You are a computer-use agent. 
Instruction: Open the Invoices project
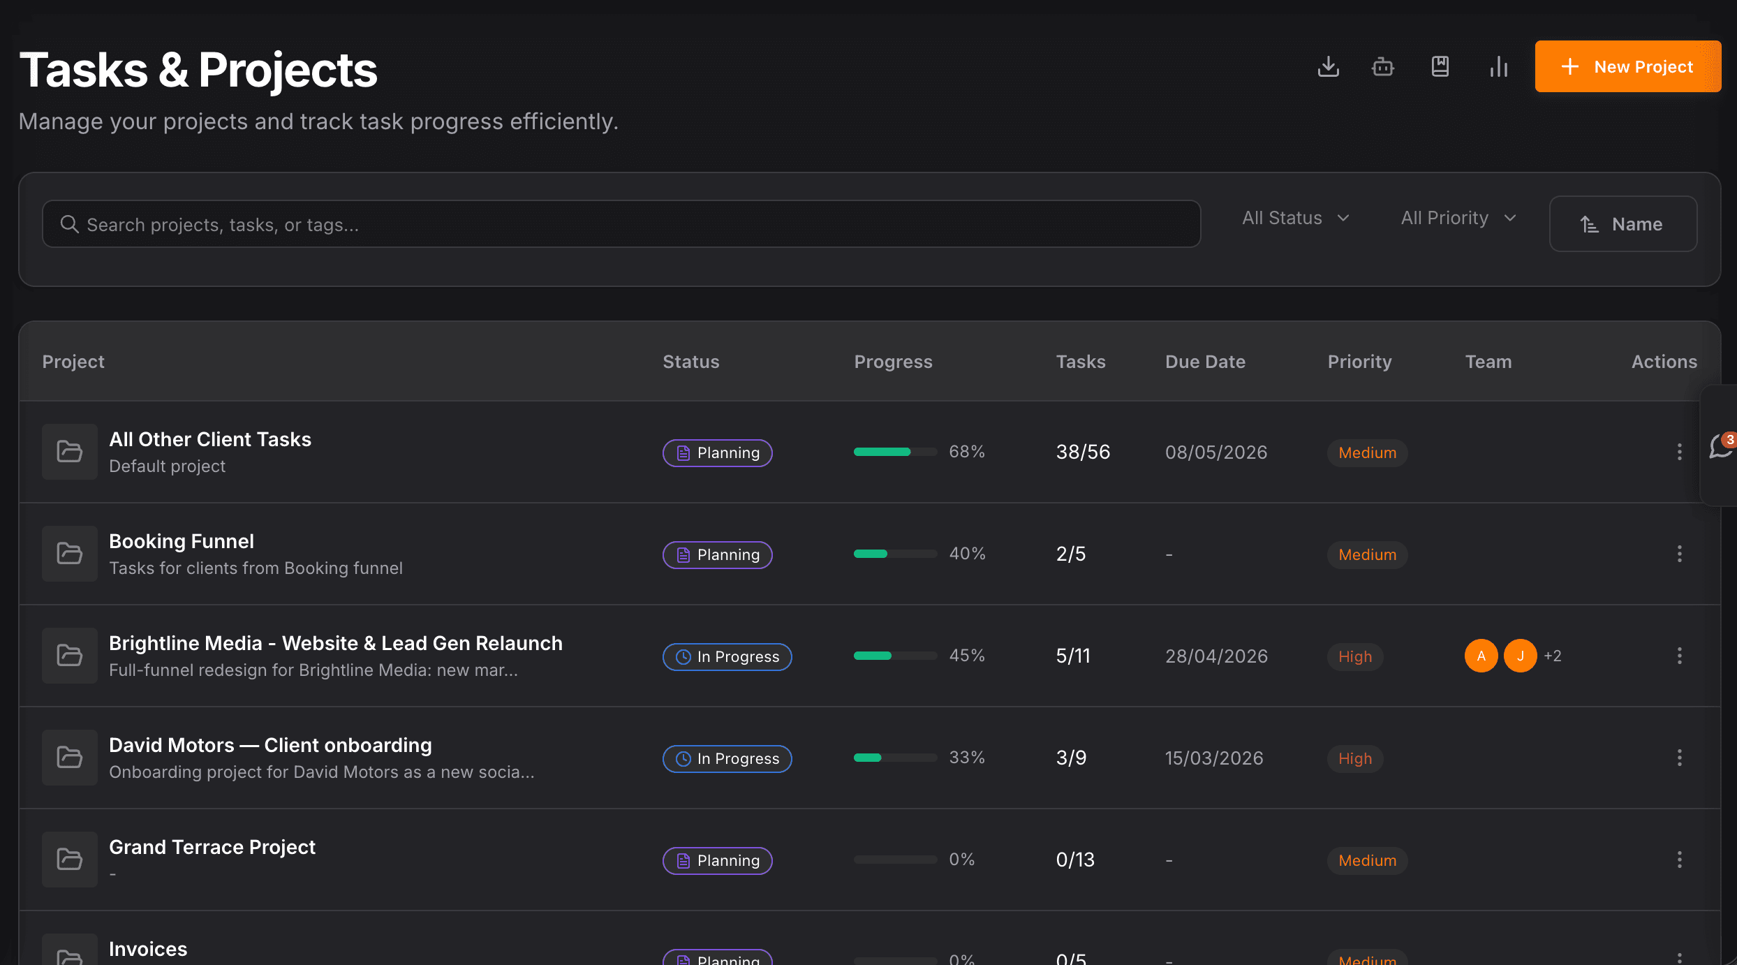(147, 948)
